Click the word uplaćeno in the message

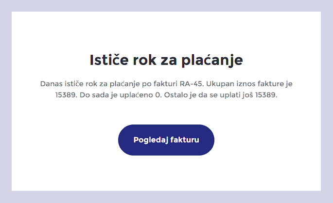[136, 95]
